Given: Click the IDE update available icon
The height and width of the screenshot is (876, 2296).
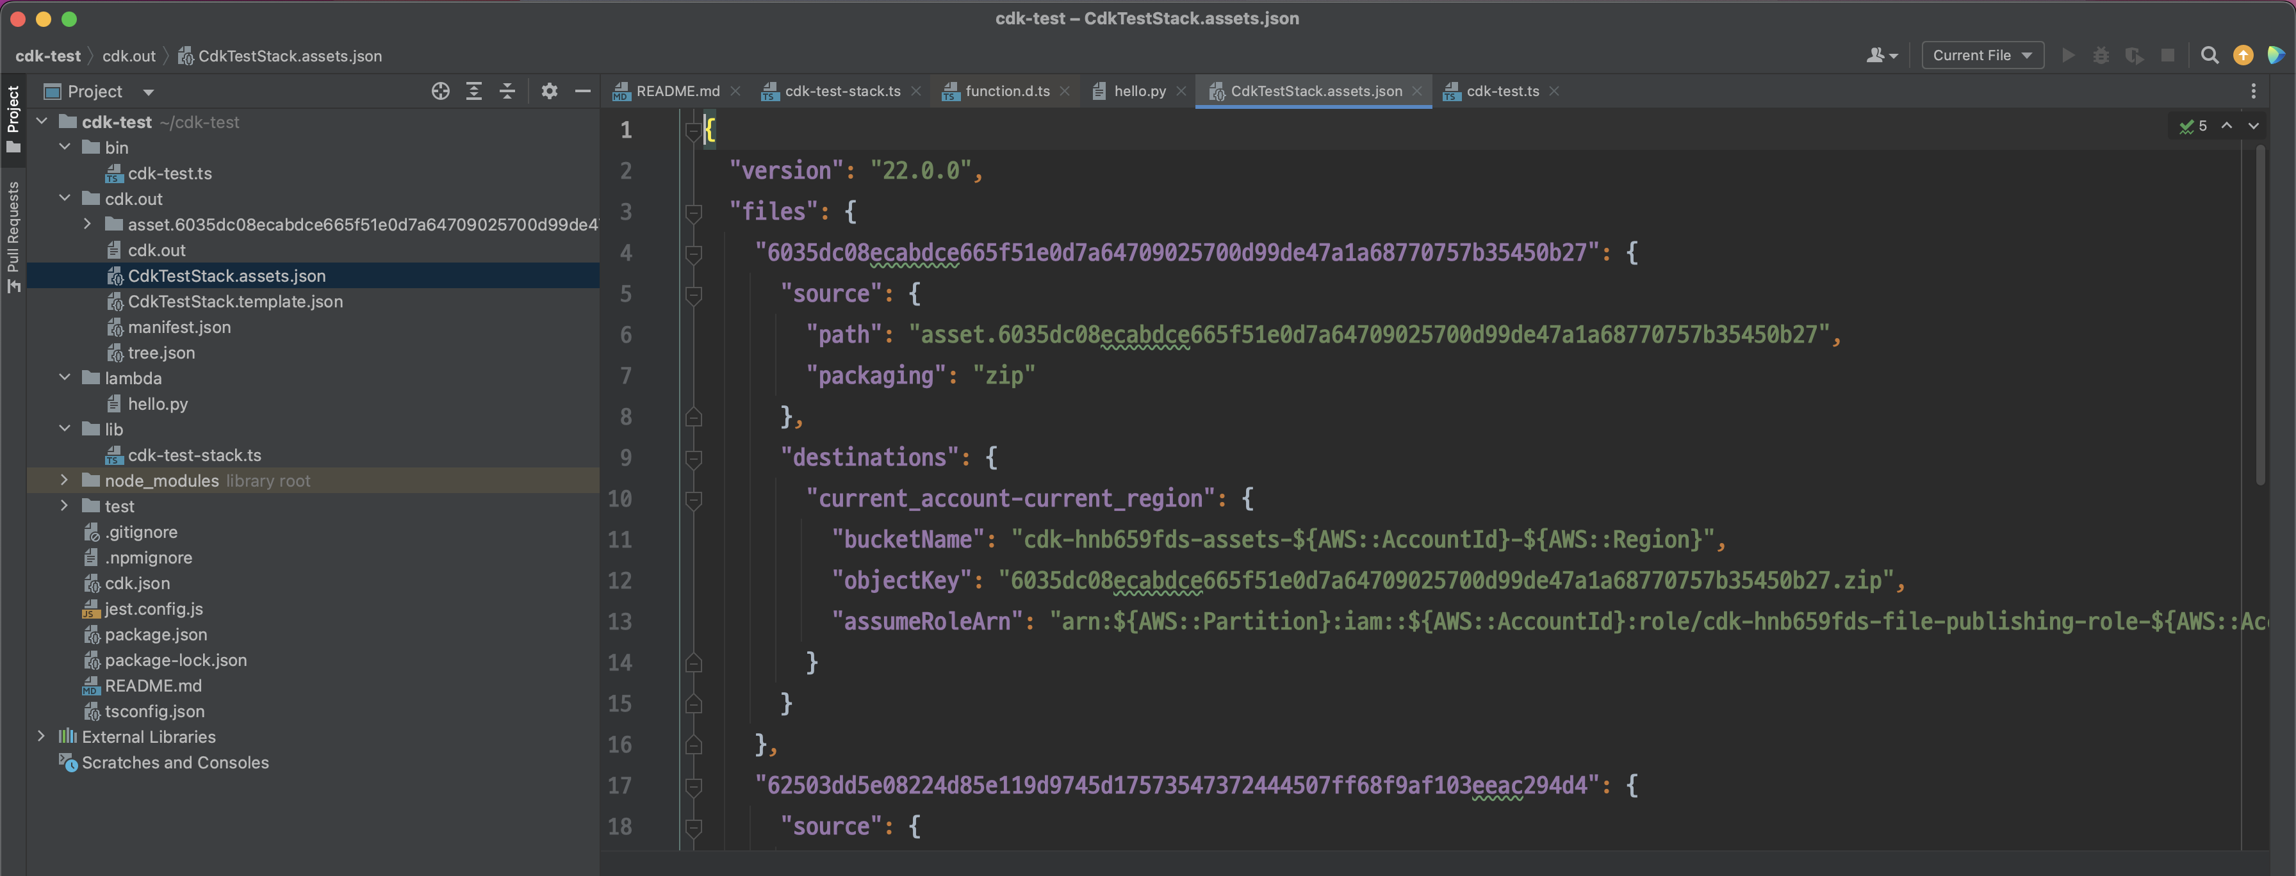Looking at the screenshot, I should (2243, 55).
